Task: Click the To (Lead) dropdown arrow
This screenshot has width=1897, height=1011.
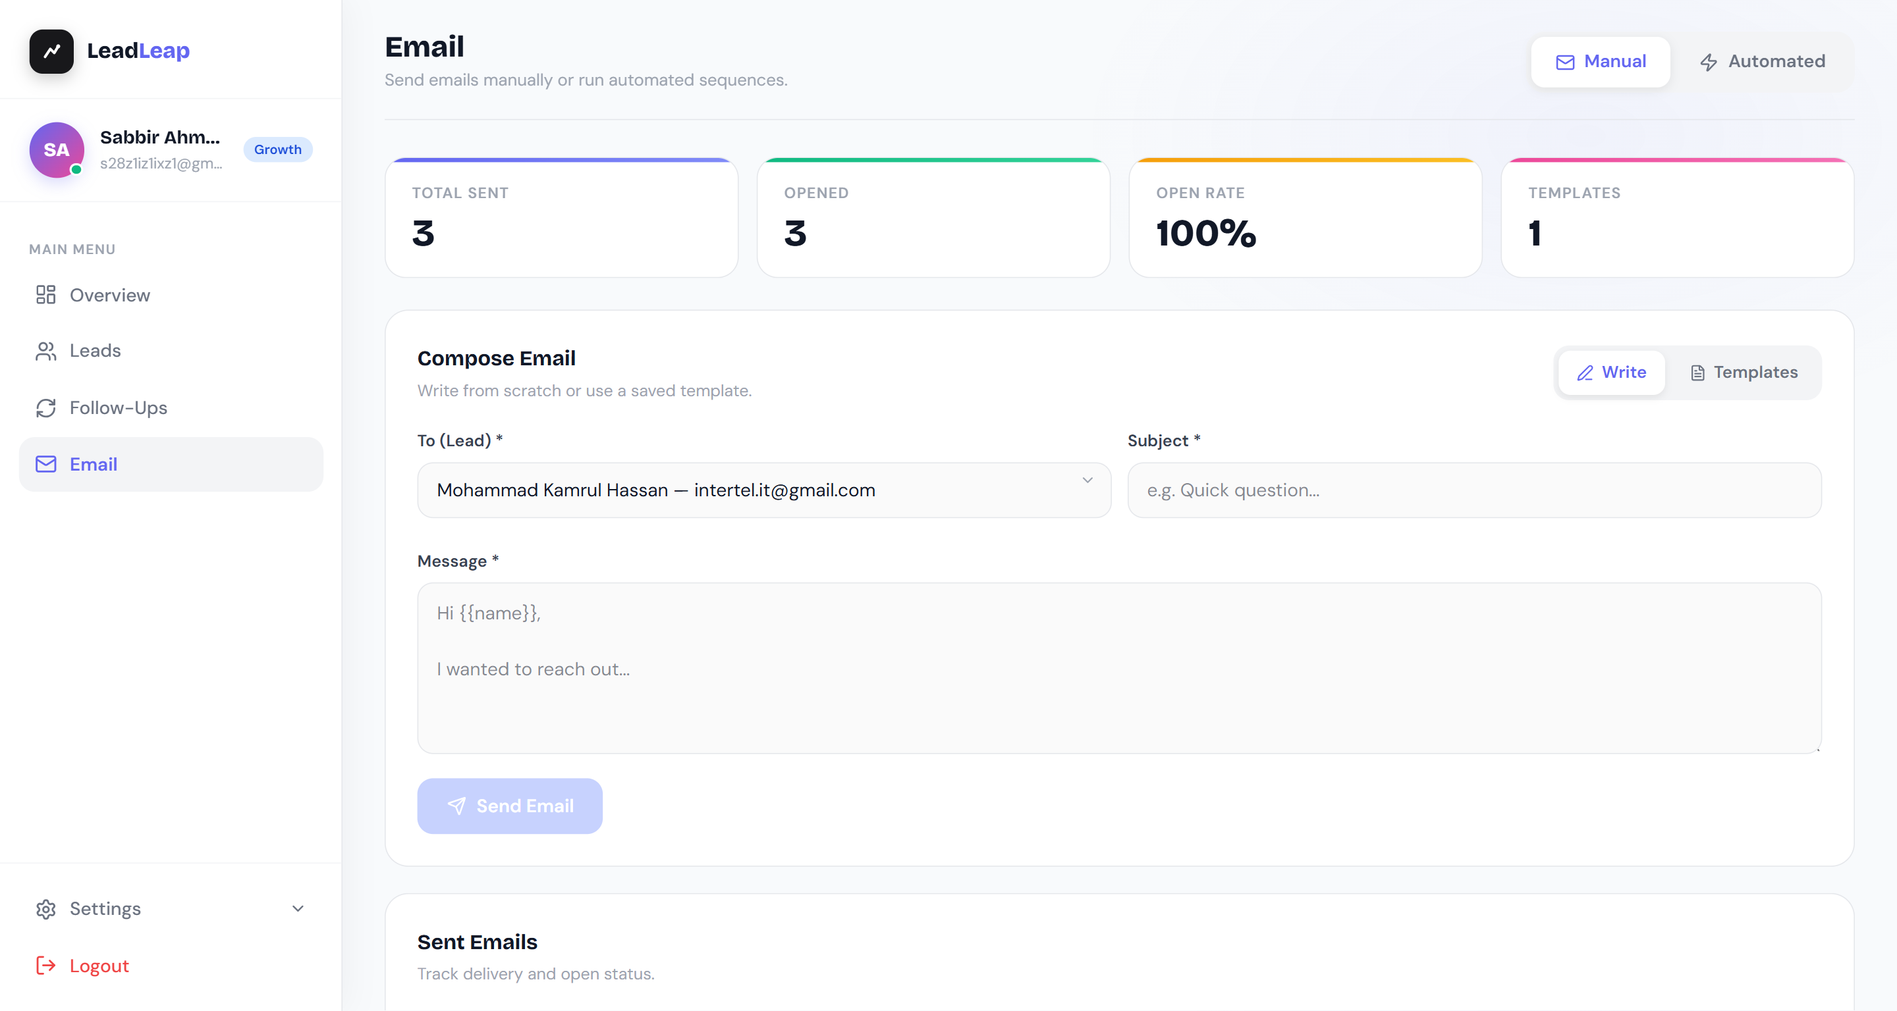Action: point(1087,480)
